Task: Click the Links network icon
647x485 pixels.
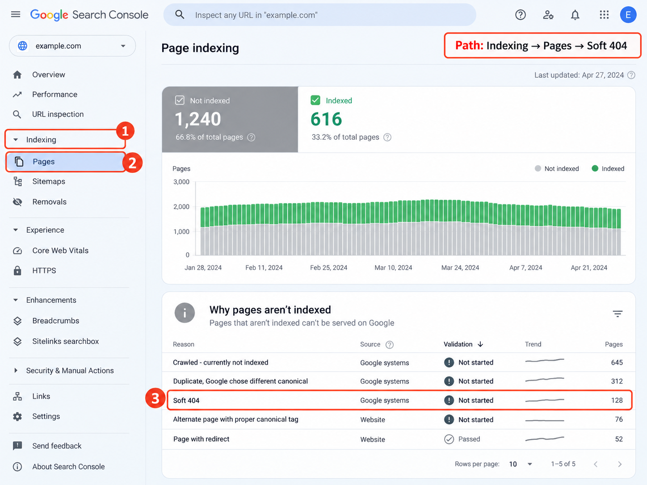Action: pyautogui.click(x=17, y=396)
